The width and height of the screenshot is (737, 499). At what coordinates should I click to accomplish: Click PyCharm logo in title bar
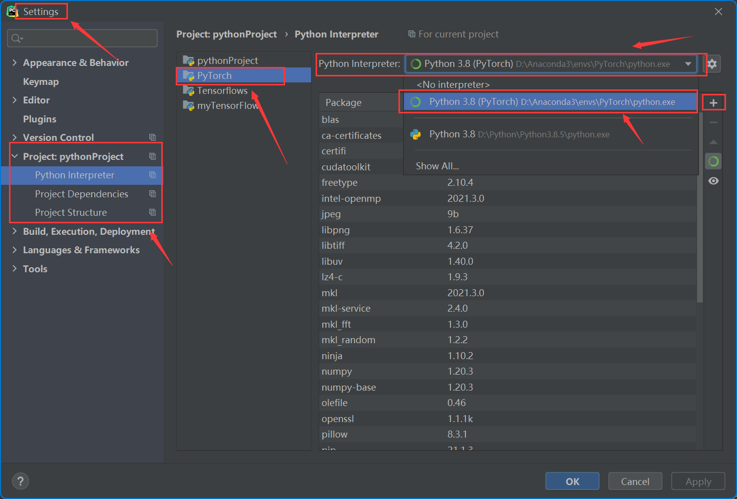(x=11, y=11)
